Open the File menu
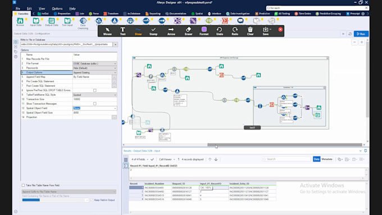The width and height of the screenshot is (382, 215). click(x=18, y=8)
